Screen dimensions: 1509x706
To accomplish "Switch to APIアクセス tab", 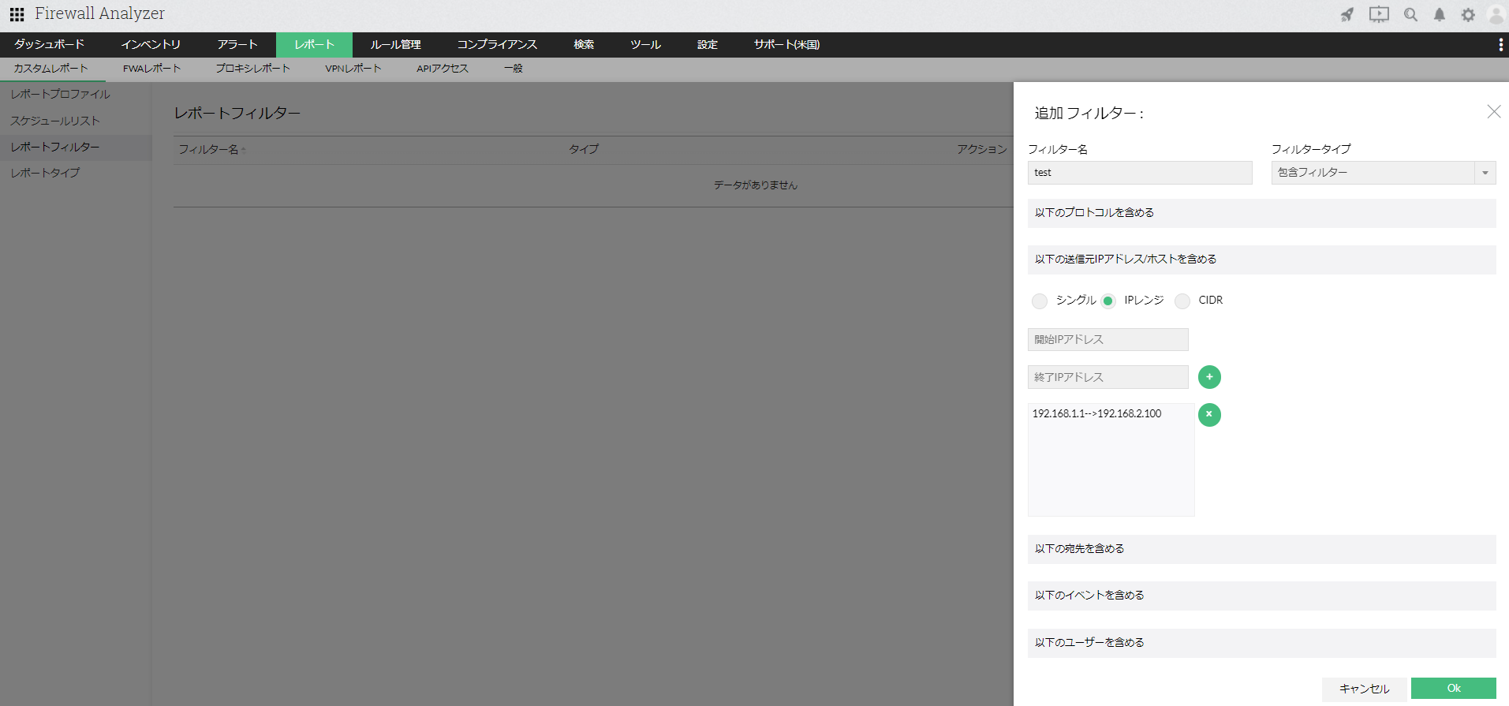I will (x=443, y=69).
